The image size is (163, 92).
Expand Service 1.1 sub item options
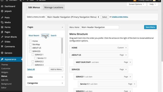[x=134, y=84]
